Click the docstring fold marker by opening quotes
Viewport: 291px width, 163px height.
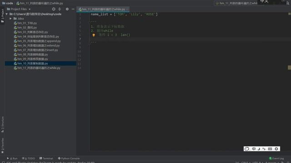[90, 22]
